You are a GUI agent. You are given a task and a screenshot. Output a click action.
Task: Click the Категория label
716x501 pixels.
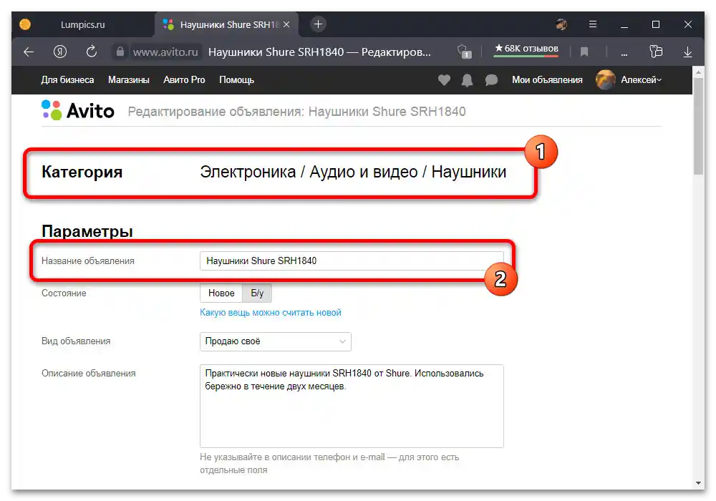[x=82, y=172]
